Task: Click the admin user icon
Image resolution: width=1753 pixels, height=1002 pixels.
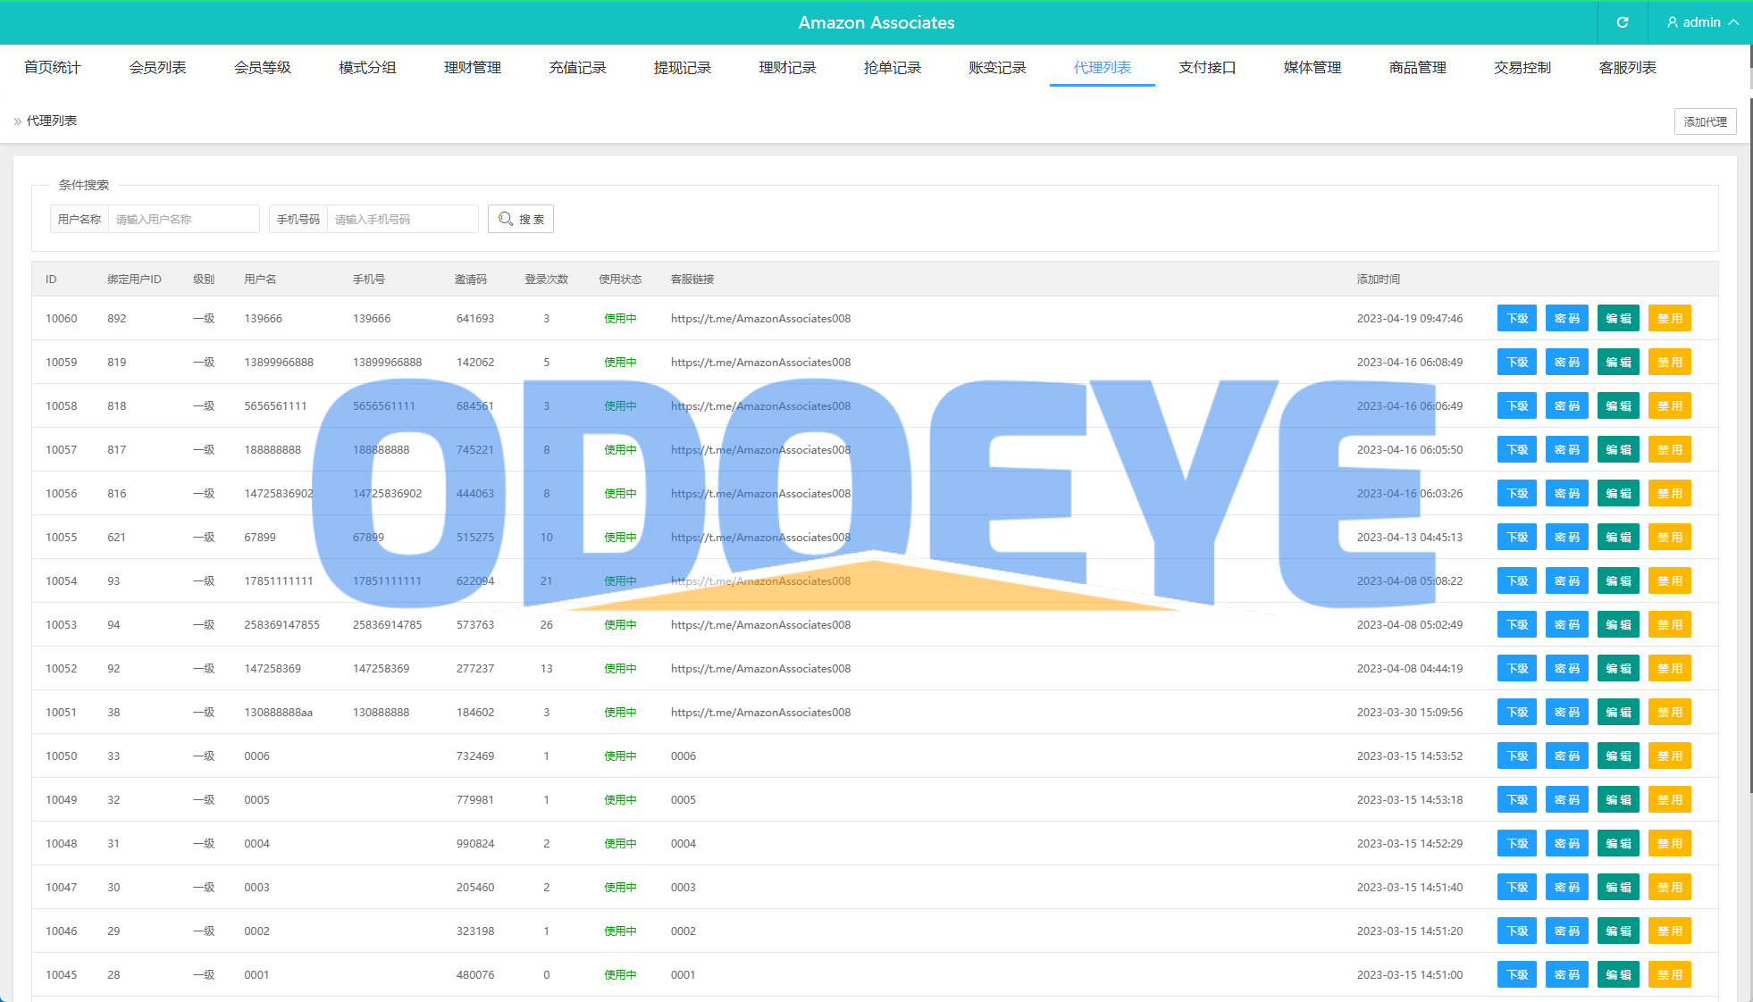Action: [1672, 22]
